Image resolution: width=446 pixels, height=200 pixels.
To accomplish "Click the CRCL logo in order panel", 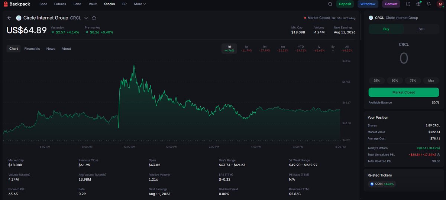I will pos(371,18).
